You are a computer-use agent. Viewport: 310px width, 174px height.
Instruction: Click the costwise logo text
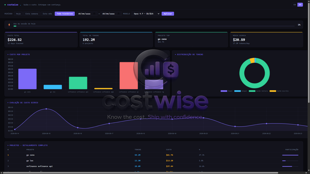[13, 5]
